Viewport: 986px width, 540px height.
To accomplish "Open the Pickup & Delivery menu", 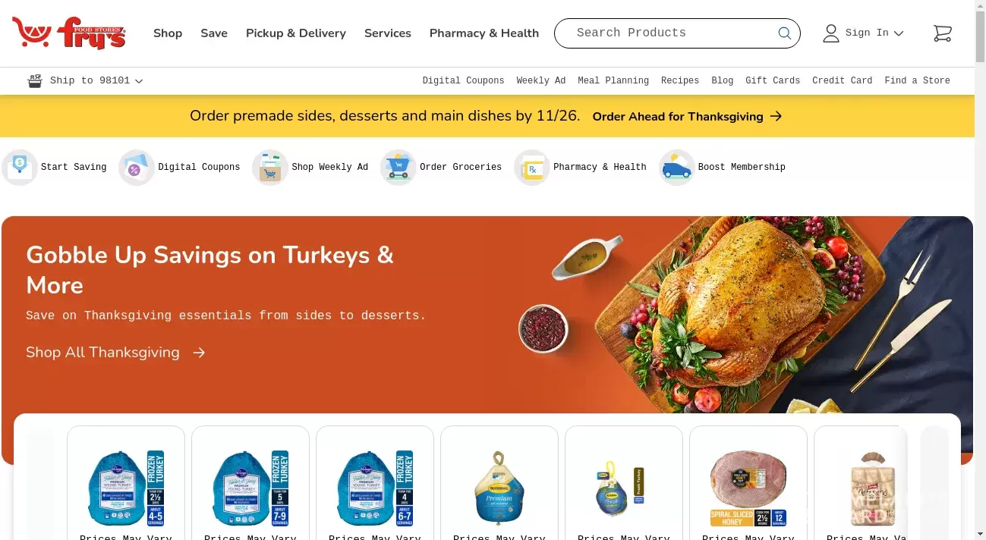I will coord(296,33).
